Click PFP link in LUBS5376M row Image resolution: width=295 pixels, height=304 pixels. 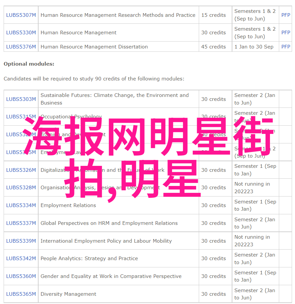click(286, 47)
